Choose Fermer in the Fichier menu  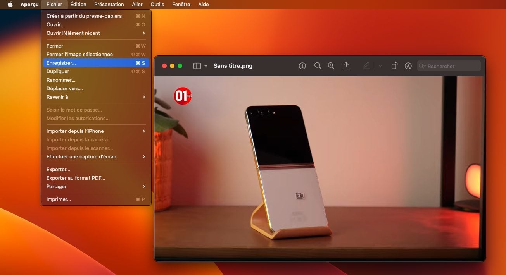[x=96, y=46]
